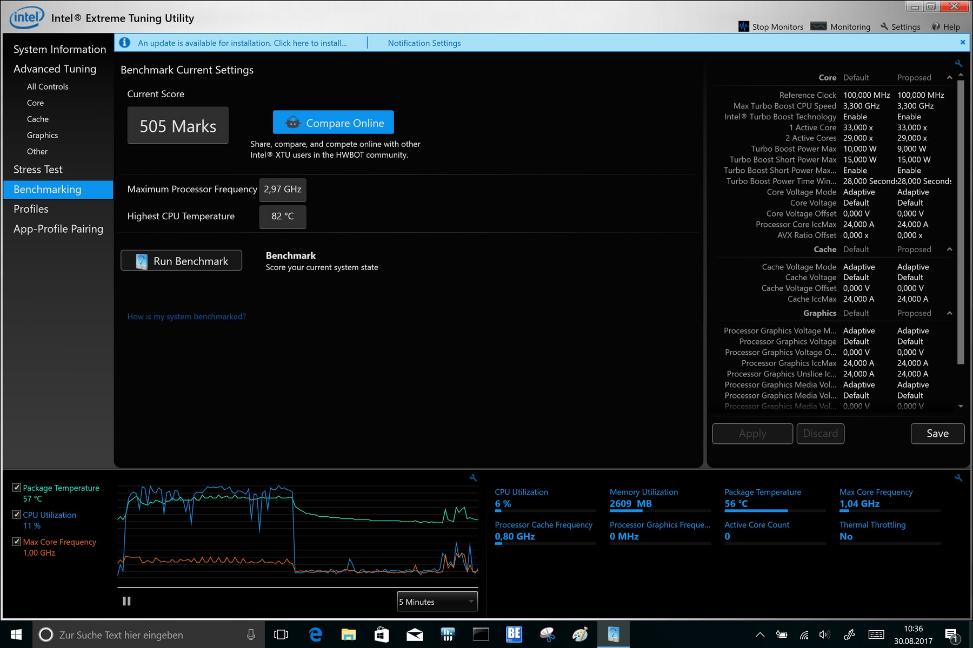Click the wrench icon above the monitoring graph

point(473,478)
